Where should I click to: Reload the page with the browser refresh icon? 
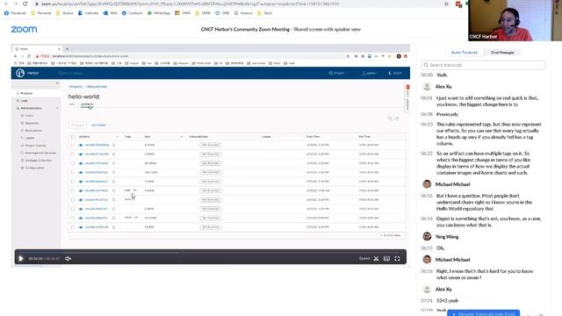click(25, 4)
